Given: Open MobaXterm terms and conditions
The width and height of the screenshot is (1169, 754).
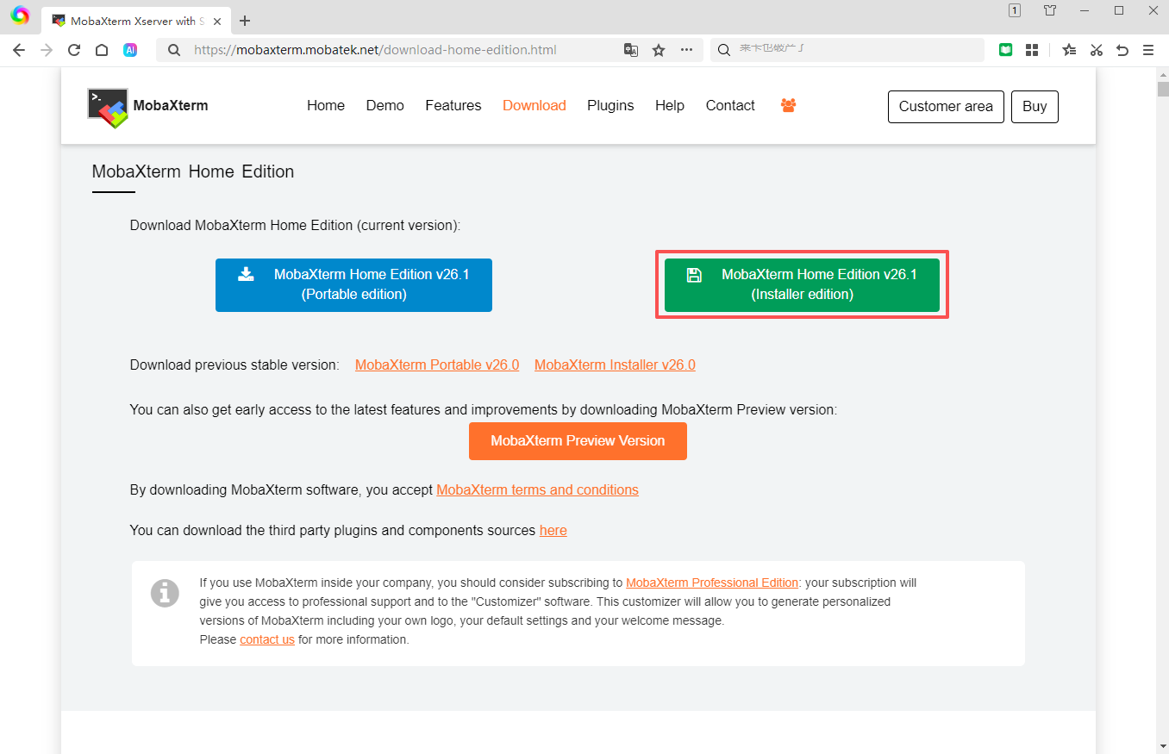Looking at the screenshot, I should [x=537, y=489].
